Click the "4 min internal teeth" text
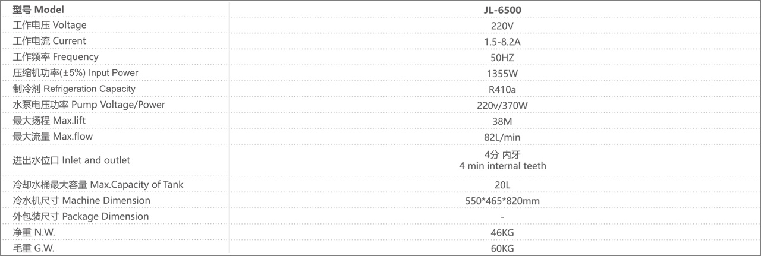This screenshot has height=256, width=761. (502, 166)
